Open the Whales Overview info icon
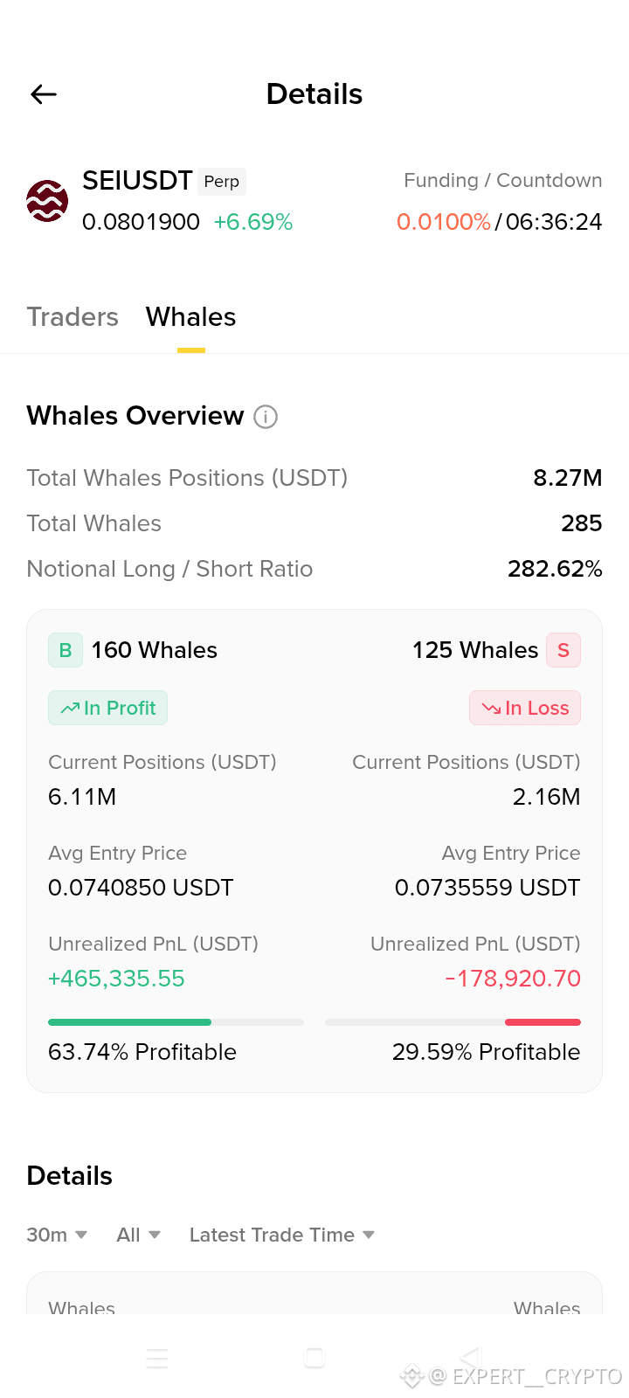 click(x=266, y=417)
